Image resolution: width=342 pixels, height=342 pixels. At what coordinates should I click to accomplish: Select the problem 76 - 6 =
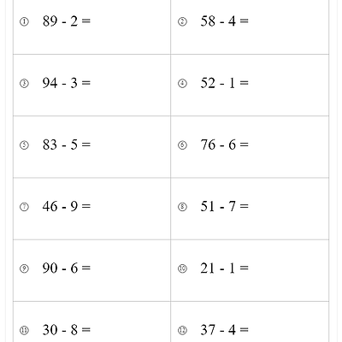coord(225,144)
